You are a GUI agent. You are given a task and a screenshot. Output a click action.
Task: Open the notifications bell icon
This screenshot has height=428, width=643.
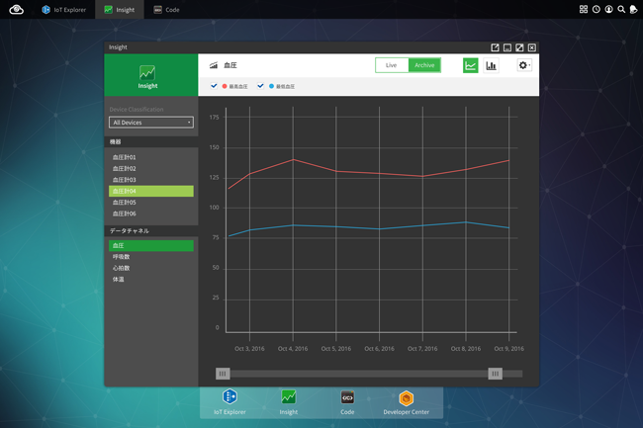(x=633, y=9)
